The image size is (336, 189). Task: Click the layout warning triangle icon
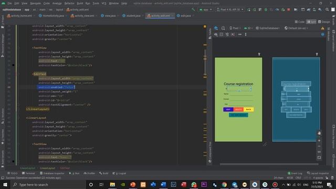322,28
